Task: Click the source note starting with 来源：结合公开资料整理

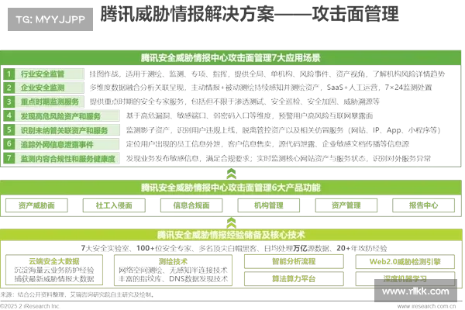Action: coord(77,294)
